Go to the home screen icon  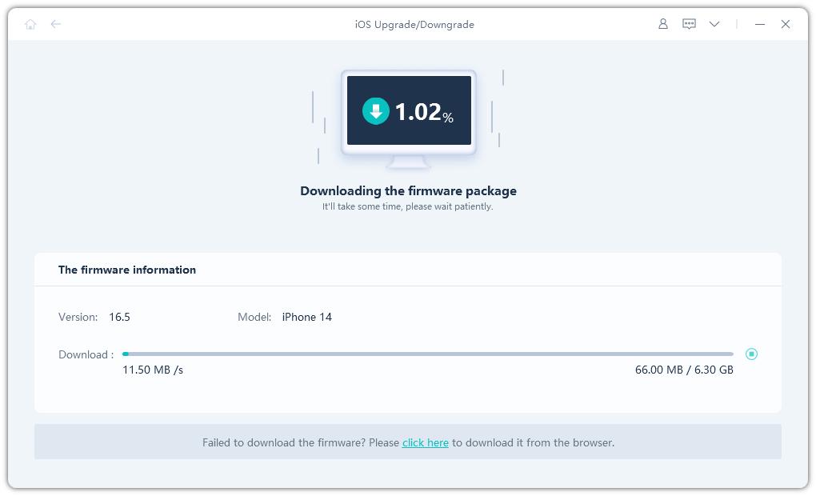click(x=30, y=24)
